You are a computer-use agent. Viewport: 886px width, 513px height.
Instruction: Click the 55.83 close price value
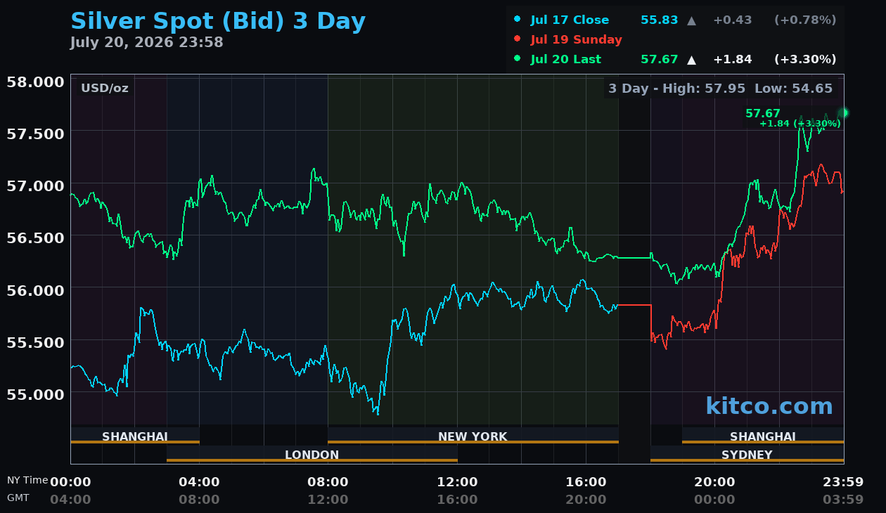pos(660,20)
